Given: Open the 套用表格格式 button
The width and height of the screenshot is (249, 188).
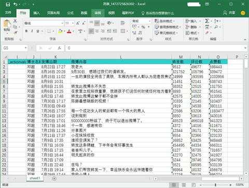Looking at the screenshot, I should 168,27.
